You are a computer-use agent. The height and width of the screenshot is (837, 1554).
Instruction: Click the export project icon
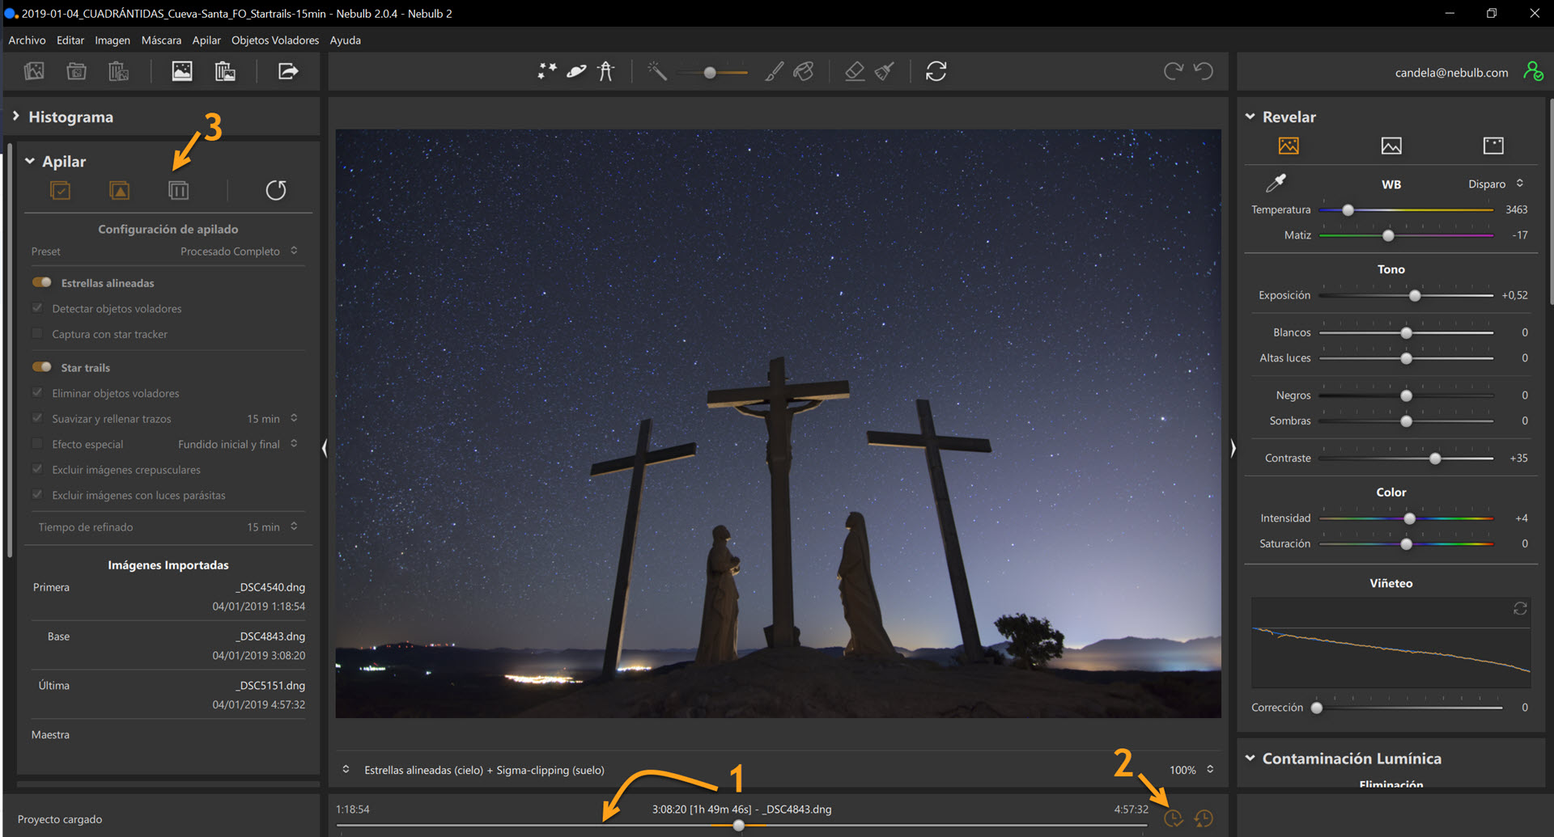point(288,71)
